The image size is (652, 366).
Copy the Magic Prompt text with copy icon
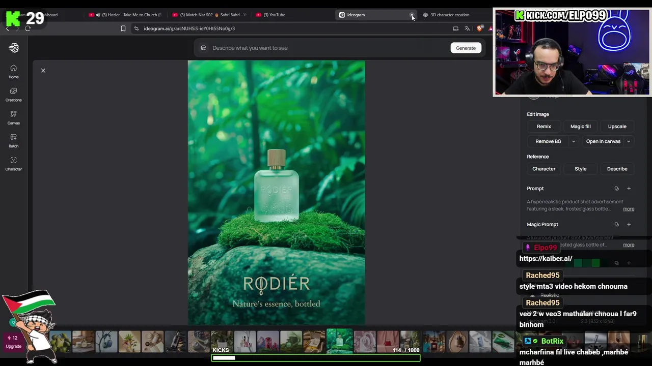pyautogui.click(x=616, y=224)
